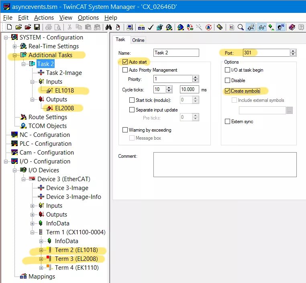
Task: Select EL1018 under Task 2 Inputs
Action: click(x=64, y=90)
